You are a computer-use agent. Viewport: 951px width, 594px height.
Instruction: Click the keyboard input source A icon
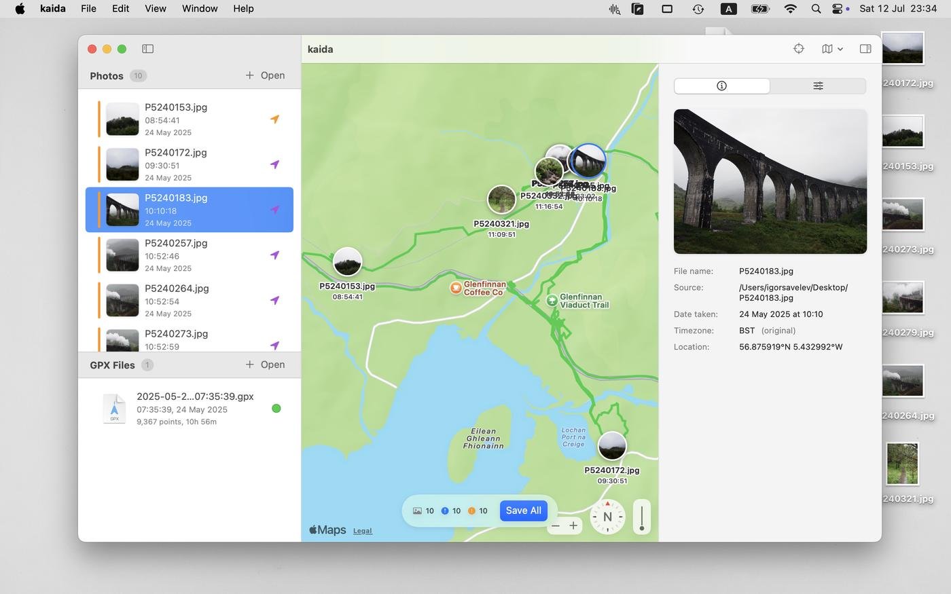coord(728,9)
